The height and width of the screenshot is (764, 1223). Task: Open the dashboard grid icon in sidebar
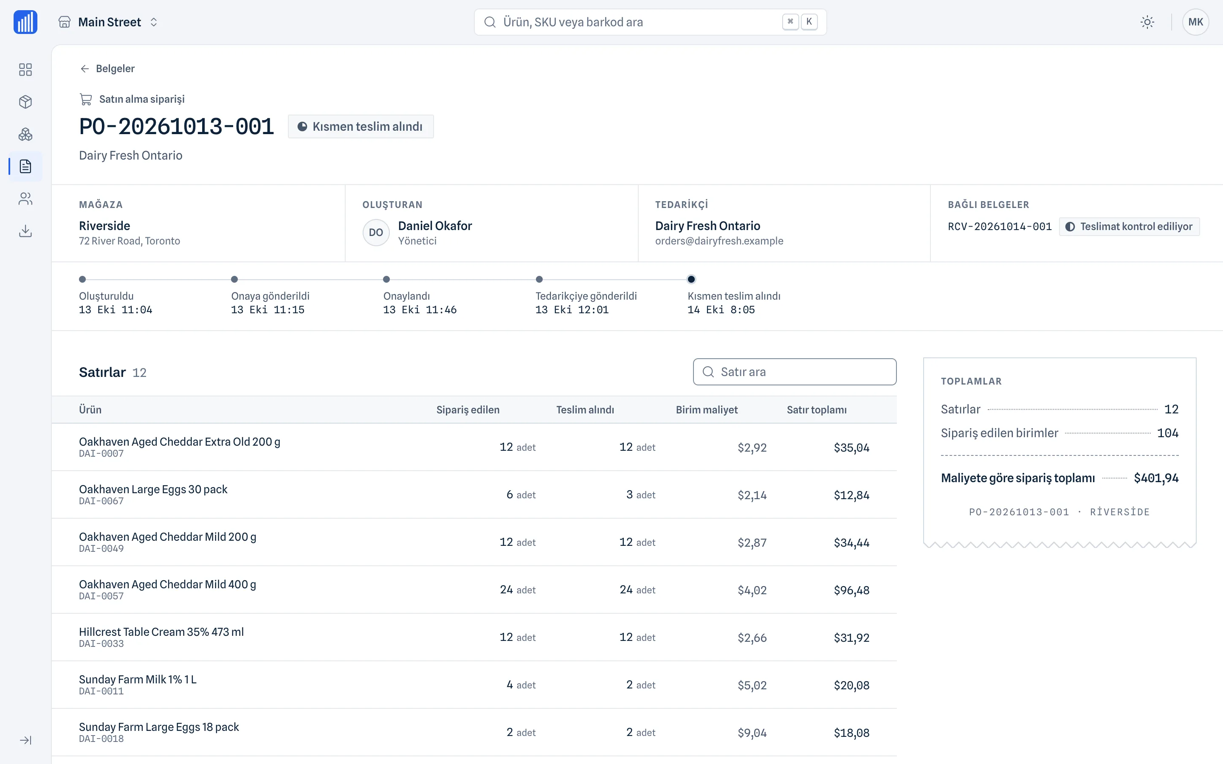(x=25, y=69)
